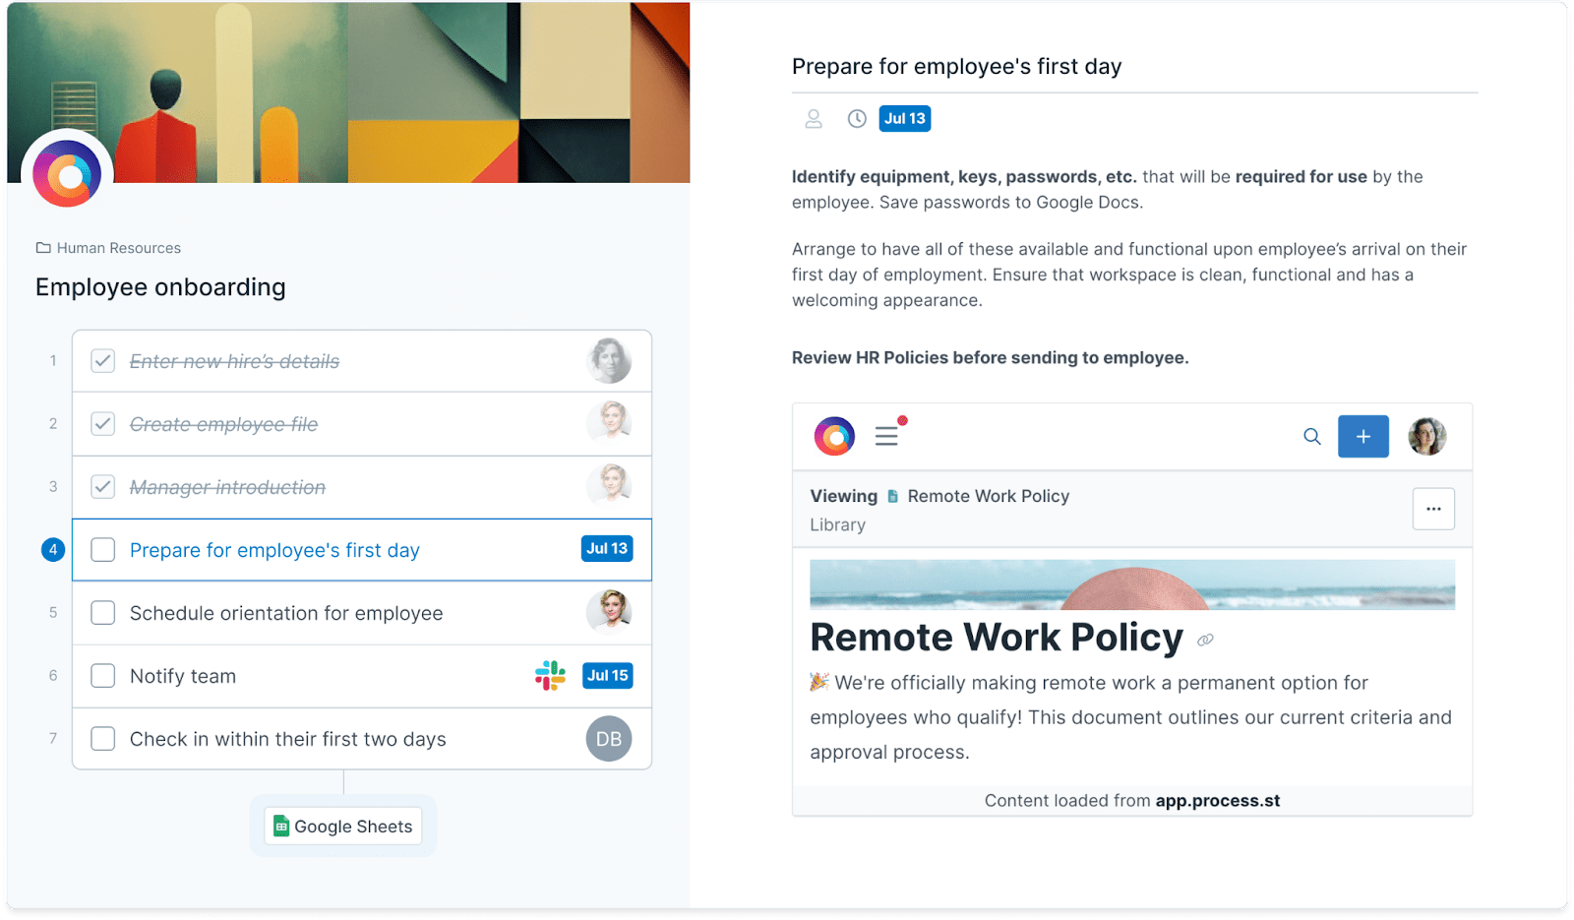Image resolution: width=1574 pixels, height=920 pixels.
Task: Click the Slack icon on the Notify team task
Action: (x=549, y=676)
